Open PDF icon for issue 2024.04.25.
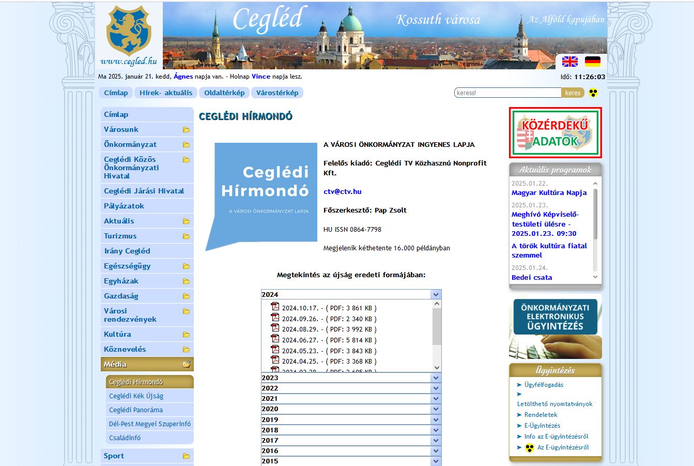Image resolution: width=694 pixels, height=466 pixels. [275, 359]
